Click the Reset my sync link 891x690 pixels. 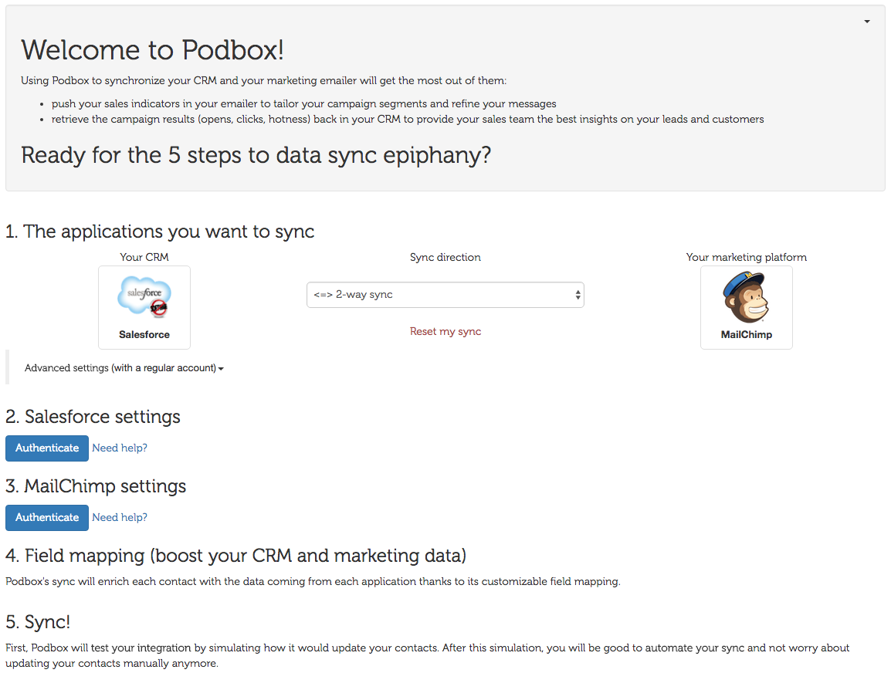click(445, 331)
